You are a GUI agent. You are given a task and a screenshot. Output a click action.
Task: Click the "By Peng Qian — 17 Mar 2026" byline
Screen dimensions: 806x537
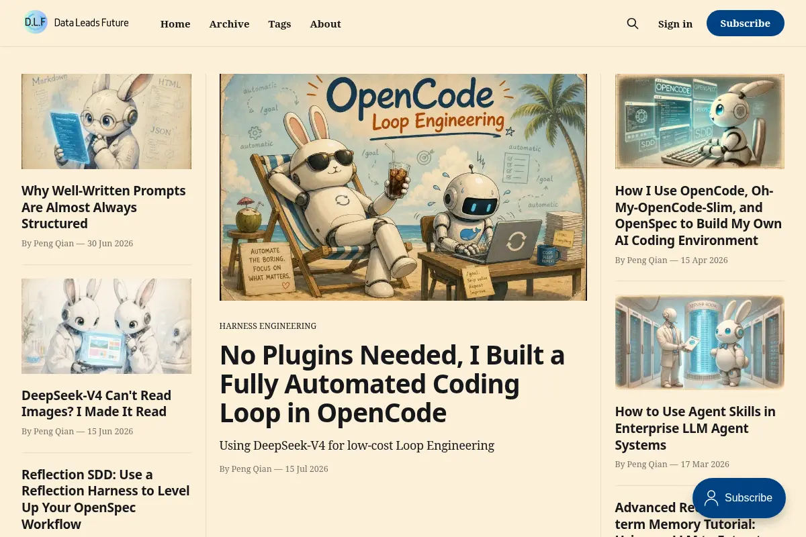(672, 464)
